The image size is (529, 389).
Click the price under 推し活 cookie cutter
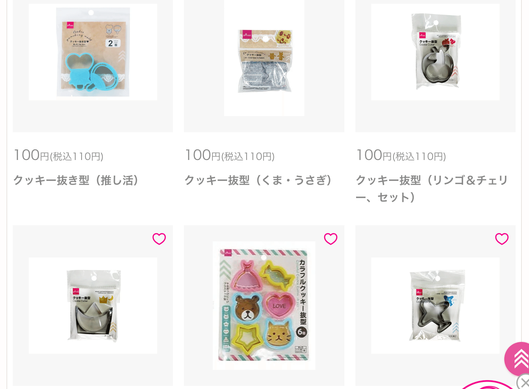tap(58, 155)
